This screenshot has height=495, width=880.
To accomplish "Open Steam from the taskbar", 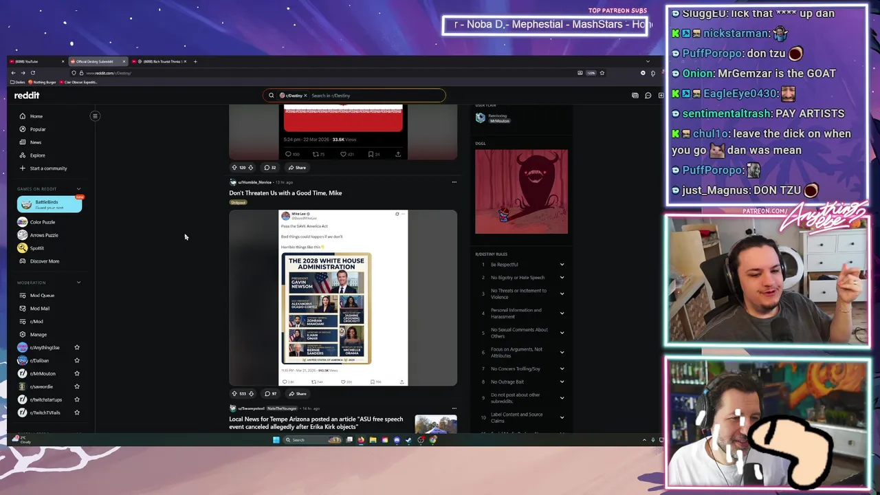I will (x=408, y=440).
